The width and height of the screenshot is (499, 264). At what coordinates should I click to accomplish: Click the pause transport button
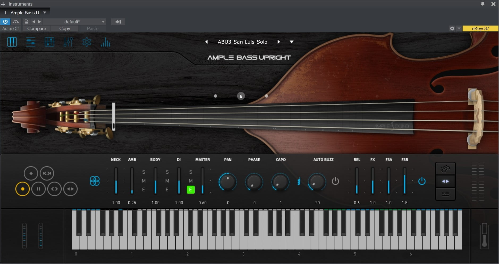tap(39, 189)
